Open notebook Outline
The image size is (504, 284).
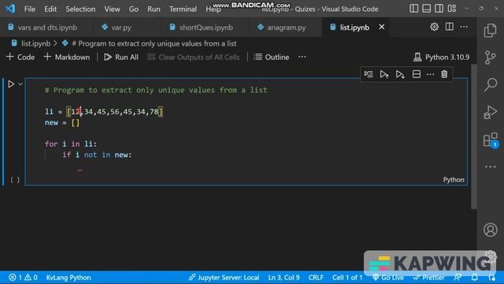(x=272, y=57)
